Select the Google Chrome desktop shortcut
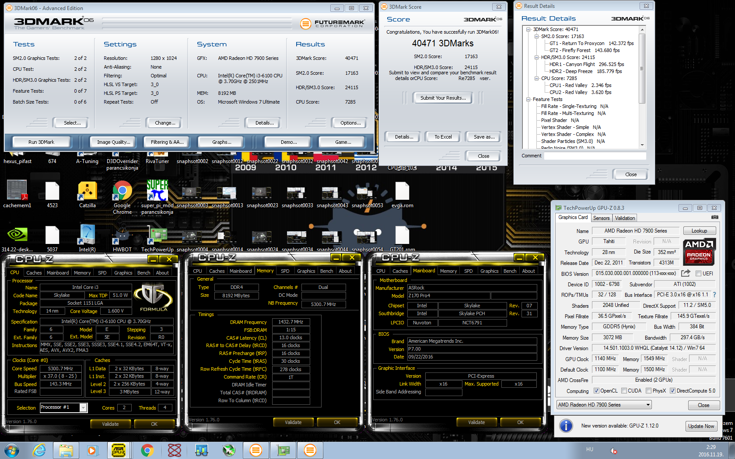The width and height of the screenshot is (735, 459). tap(122, 198)
